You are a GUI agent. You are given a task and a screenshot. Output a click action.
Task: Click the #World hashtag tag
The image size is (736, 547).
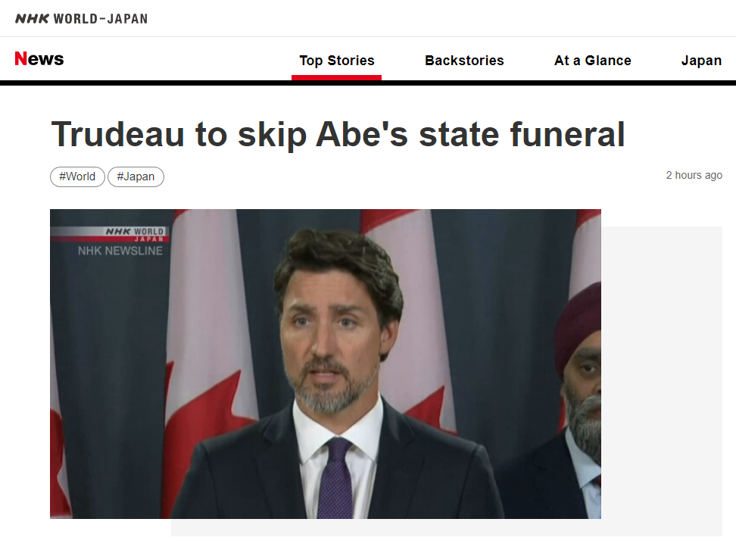tap(77, 177)
